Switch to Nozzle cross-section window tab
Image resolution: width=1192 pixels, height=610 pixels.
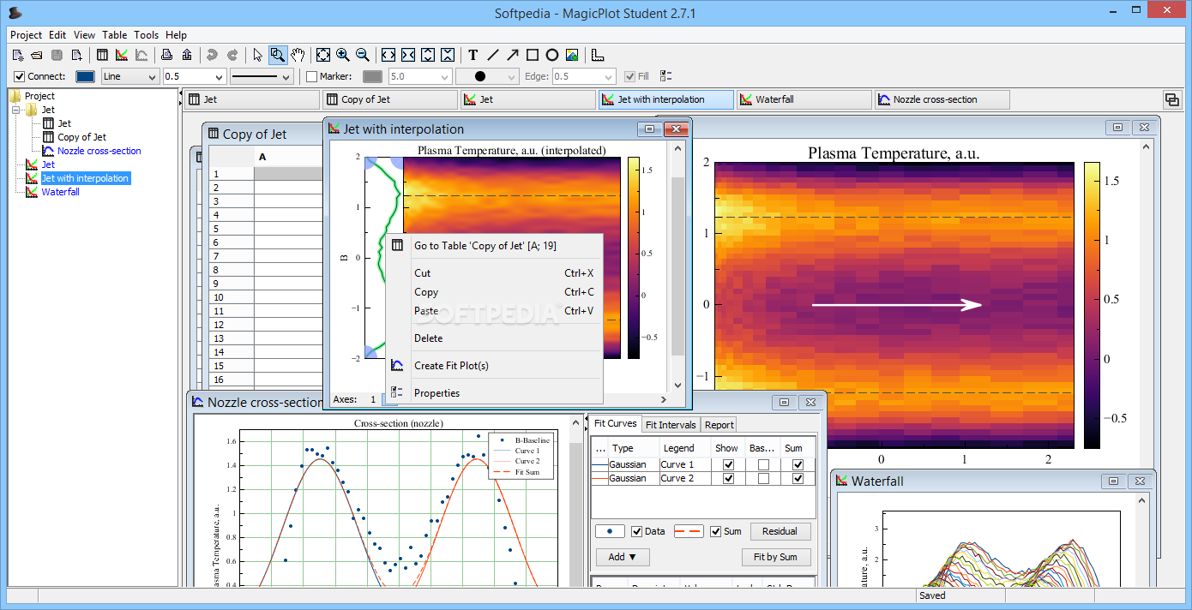tap(942, 99)
